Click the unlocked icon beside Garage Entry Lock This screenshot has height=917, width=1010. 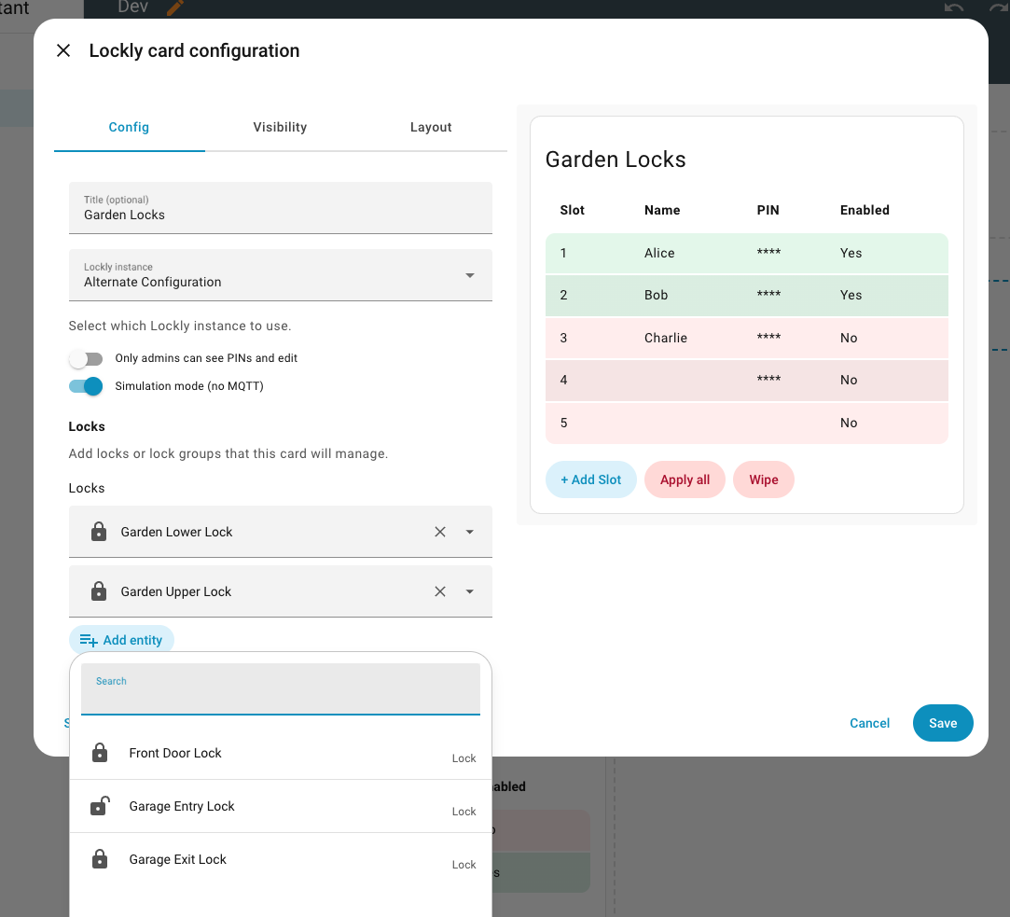point(100,805)
